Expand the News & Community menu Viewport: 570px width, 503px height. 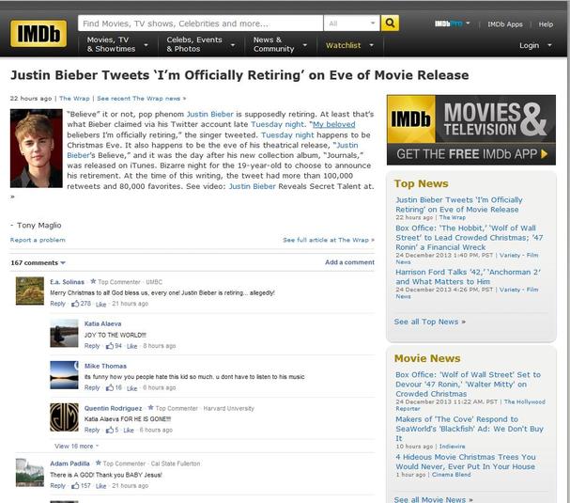click(280, 44)
